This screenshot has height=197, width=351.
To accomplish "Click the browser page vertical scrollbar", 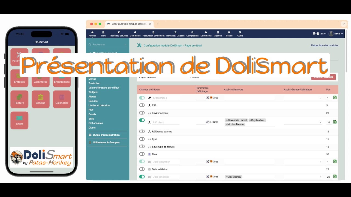I will coord(347,51).
